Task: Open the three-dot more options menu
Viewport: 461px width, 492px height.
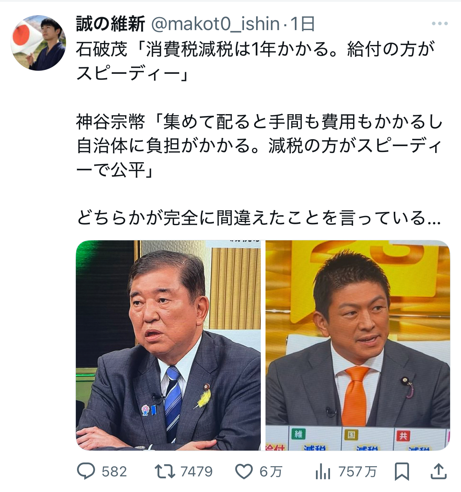Action: [440, 24]
